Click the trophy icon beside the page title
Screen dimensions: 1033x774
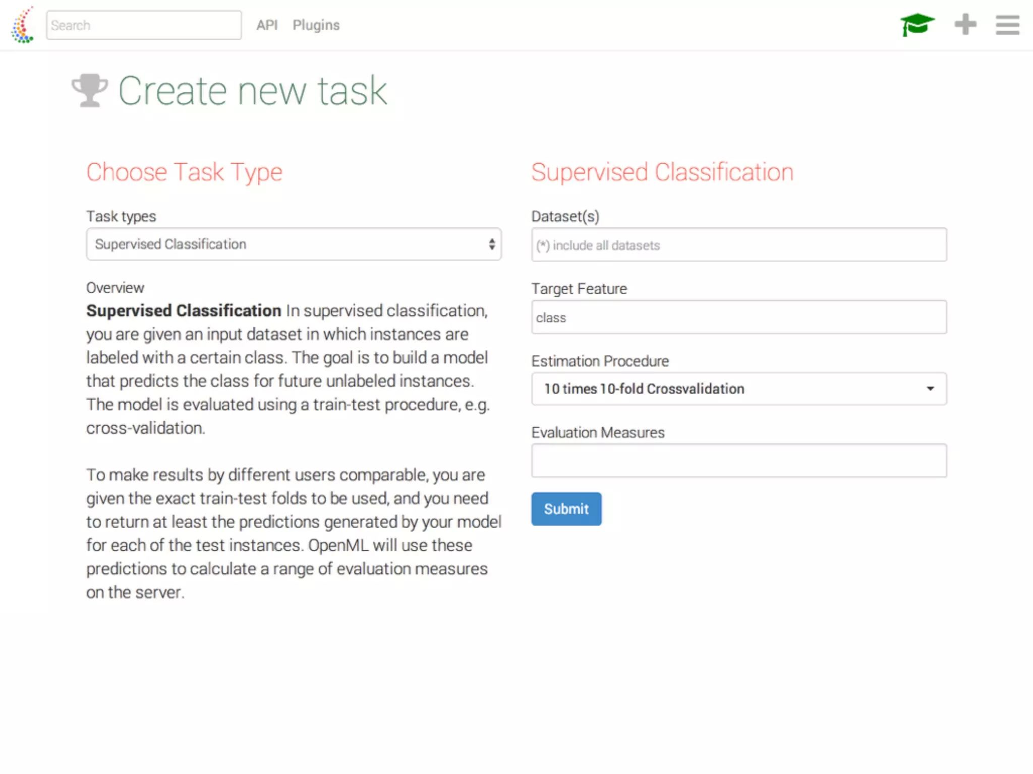(90, 91)
